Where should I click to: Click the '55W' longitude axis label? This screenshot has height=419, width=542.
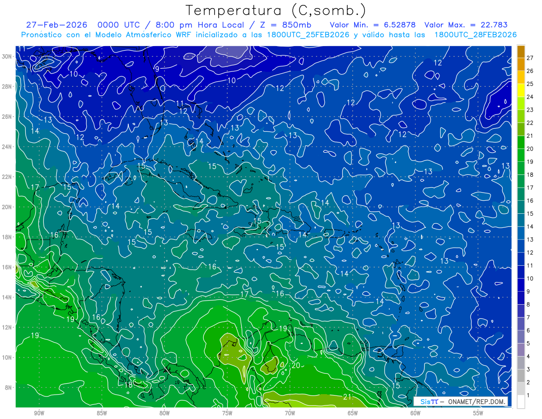click(x=478, y=413)
